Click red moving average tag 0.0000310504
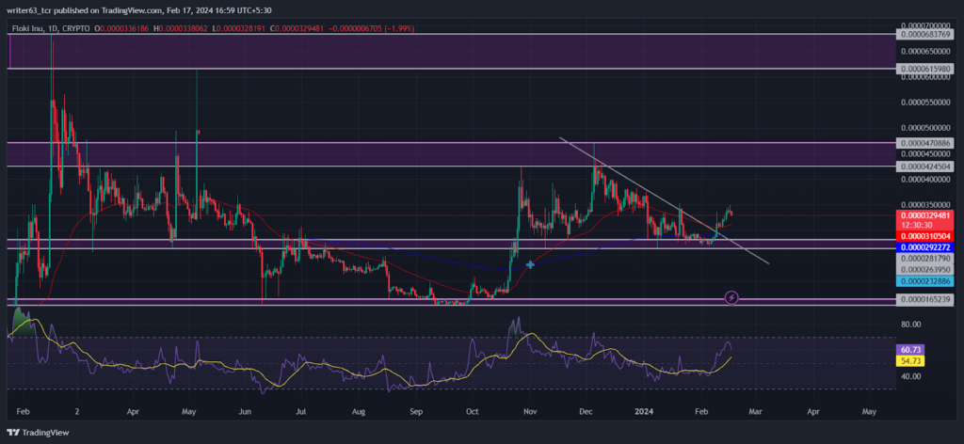Image resolution: width=964 pixels, height=444 pixels. (924, 236)
